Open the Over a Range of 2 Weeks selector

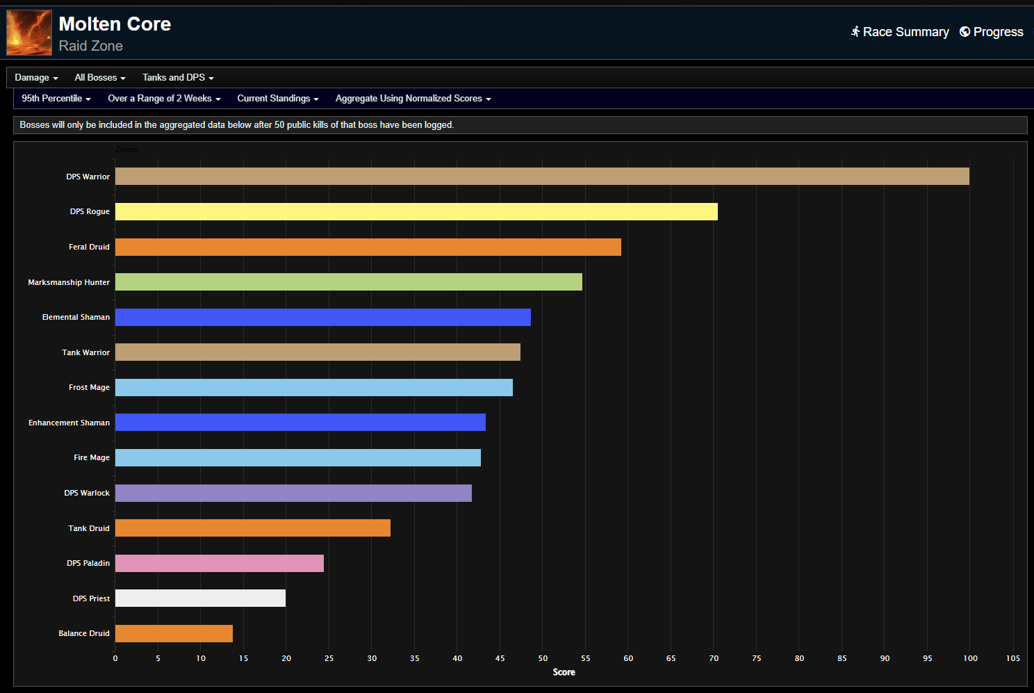(x=163, y=98)
